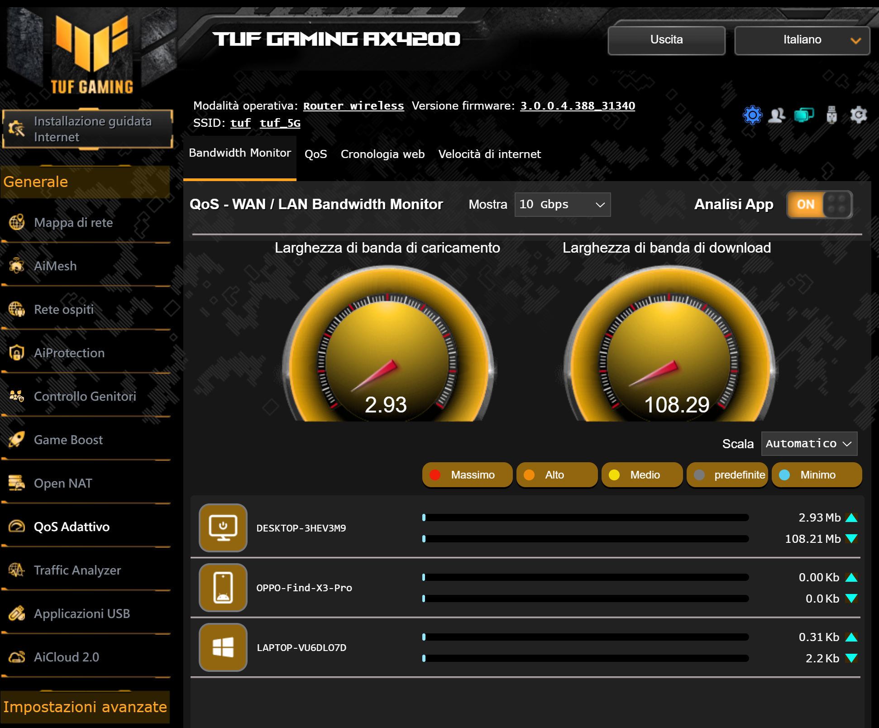The height and width of the screenshot is (728, 879).
Task: Open the Impostazioni avanzate section
Action: (85, 707)
